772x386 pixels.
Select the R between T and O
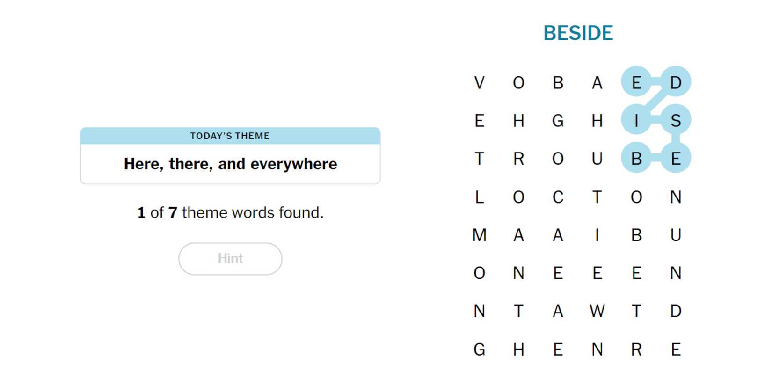click(518, 159)
